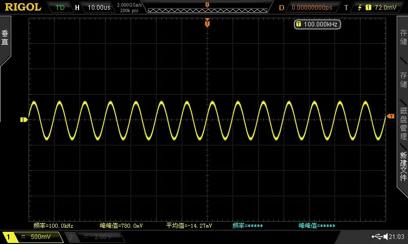
Task: Click the waveform memory overview bar
Action: click(x=208, y=10)
